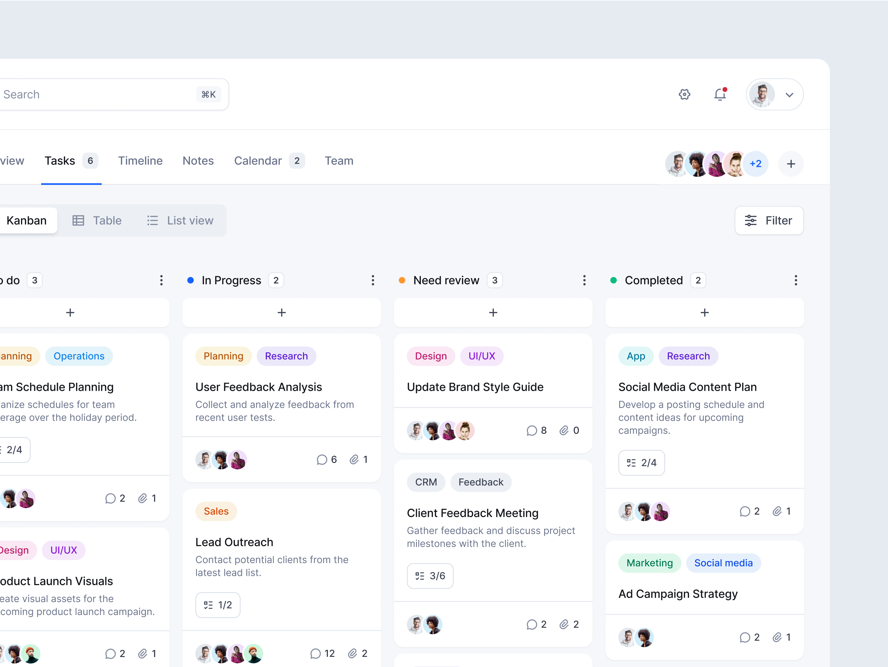The width and height of the screenshot is (888, 667).
Task: Add a new card to Need review column
Action: point(493,312)
